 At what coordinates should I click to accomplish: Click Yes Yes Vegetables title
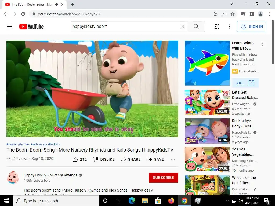[243, 152]
